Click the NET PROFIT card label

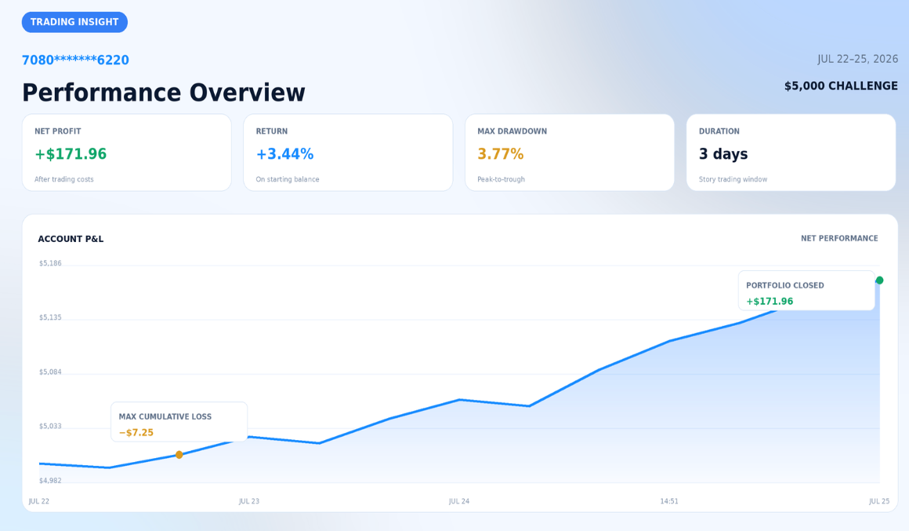[x=57, y=132]
